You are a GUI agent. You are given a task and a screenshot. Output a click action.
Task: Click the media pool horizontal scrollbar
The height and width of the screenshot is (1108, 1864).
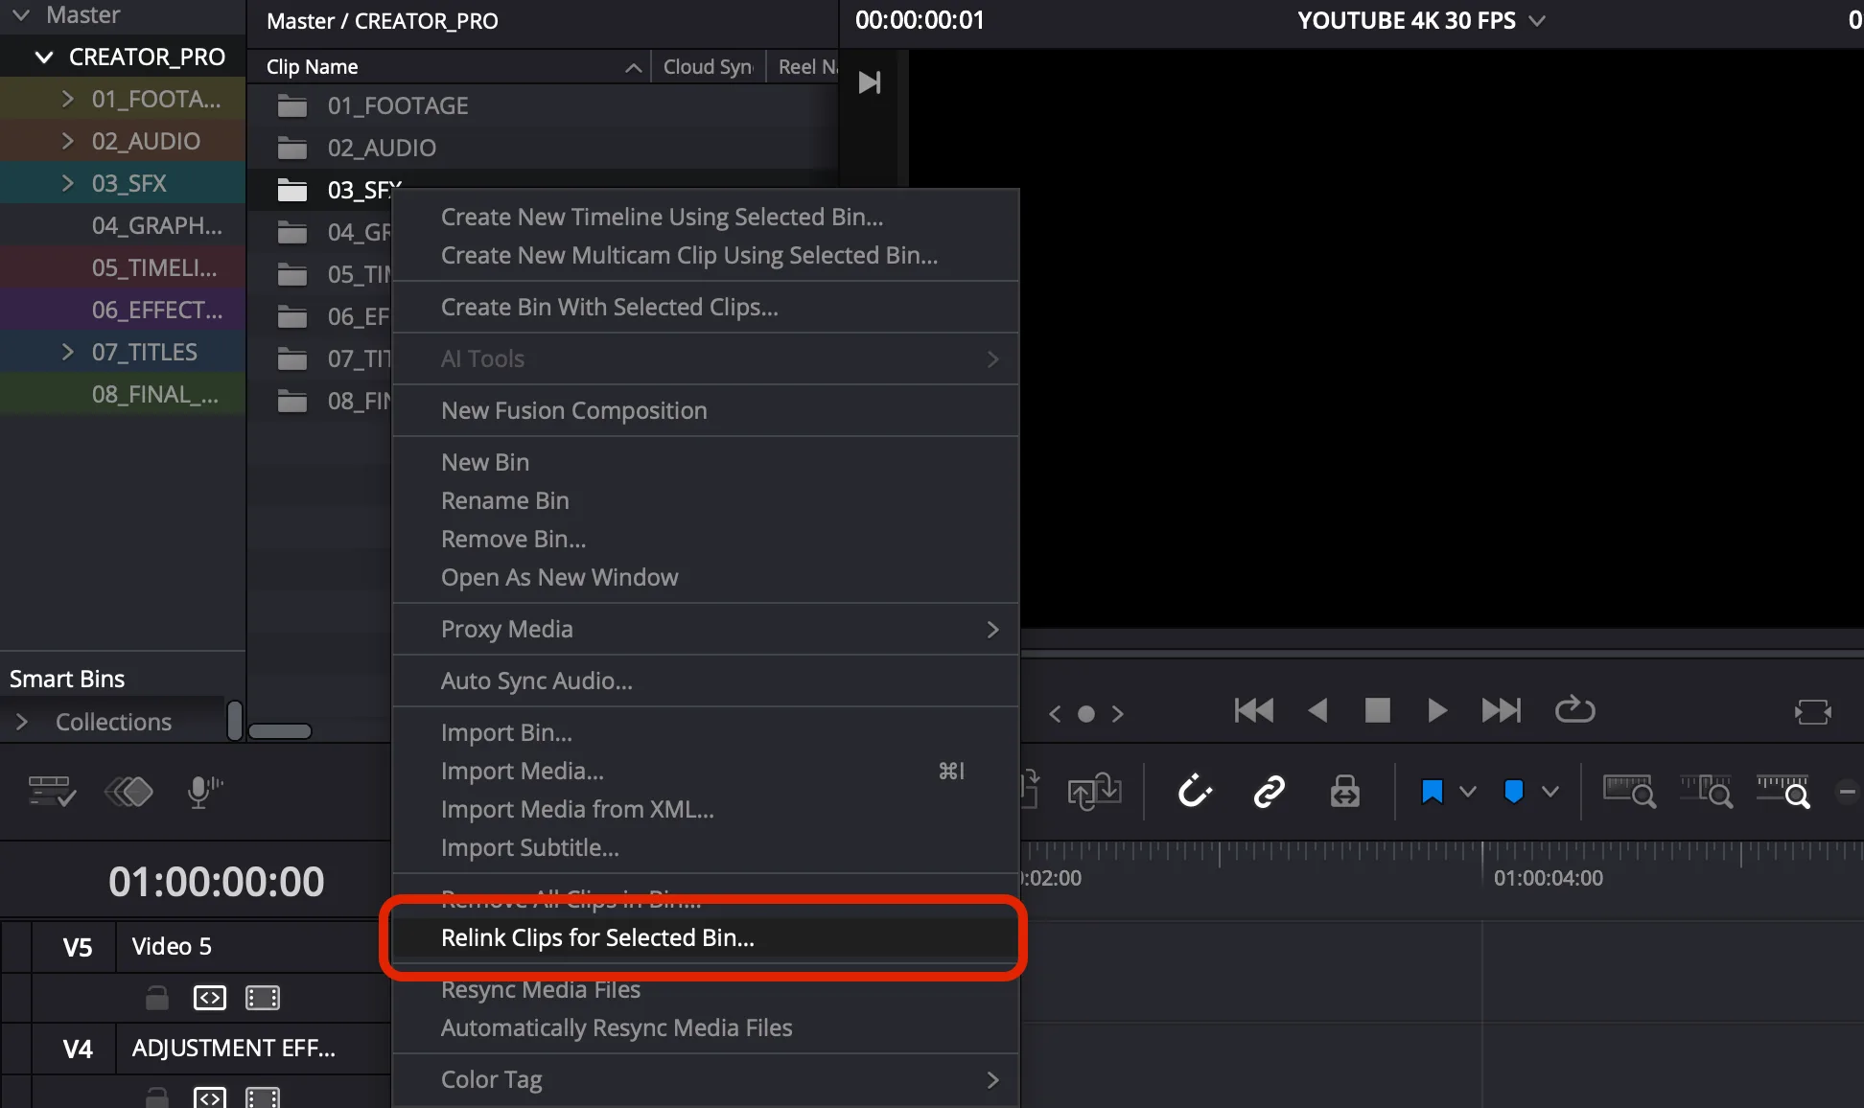coord(280,731)
